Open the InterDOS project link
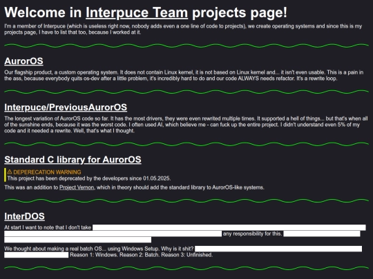This screenshot has width=373, height=279. coord(24,216)
